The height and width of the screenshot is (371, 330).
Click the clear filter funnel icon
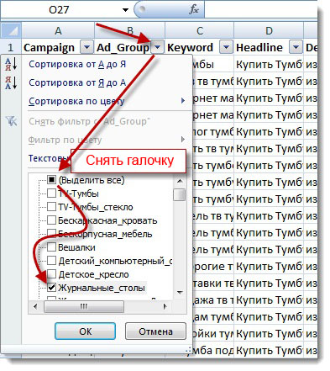coord(11,121)
